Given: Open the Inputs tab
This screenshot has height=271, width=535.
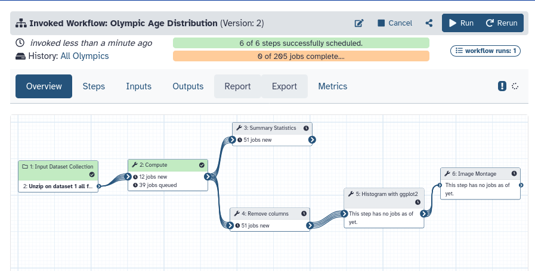Looking at the screenshot, I should click(x=138, y=86).
